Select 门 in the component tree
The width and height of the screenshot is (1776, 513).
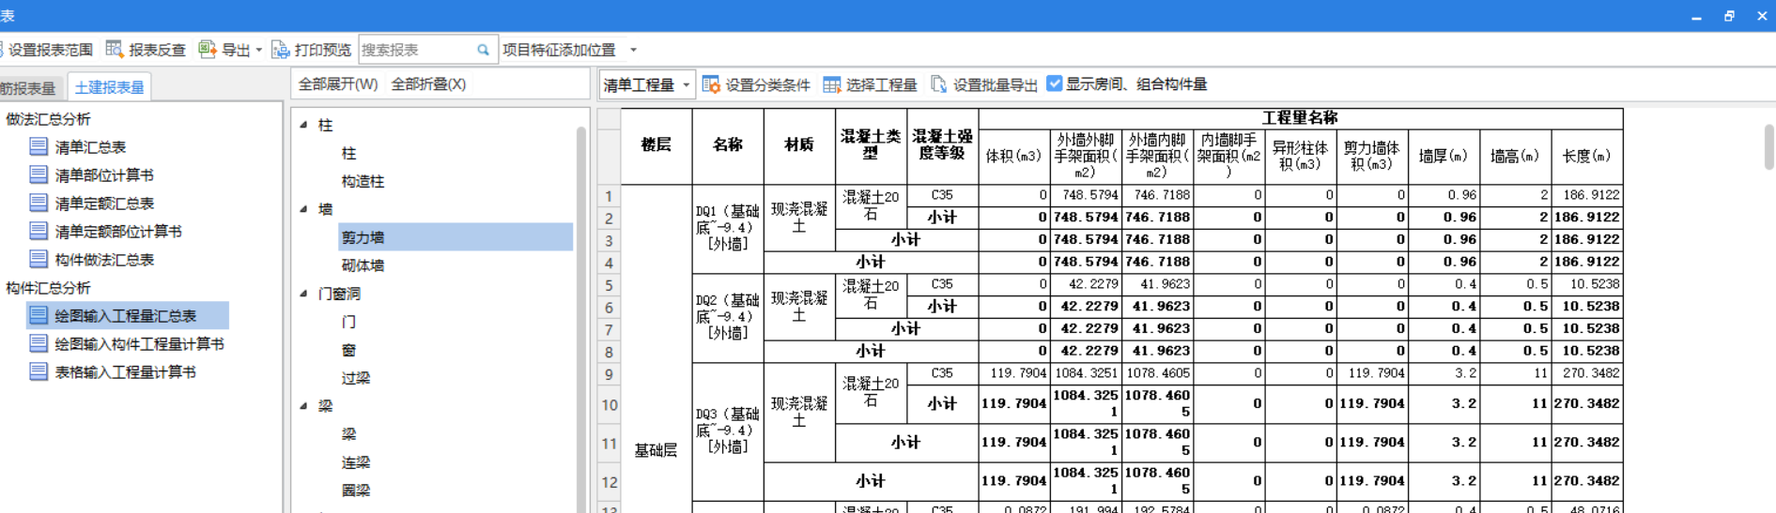coord(348,322)
